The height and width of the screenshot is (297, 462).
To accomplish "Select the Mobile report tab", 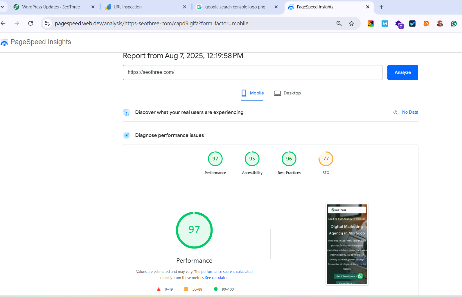I will tap(252, 93).
